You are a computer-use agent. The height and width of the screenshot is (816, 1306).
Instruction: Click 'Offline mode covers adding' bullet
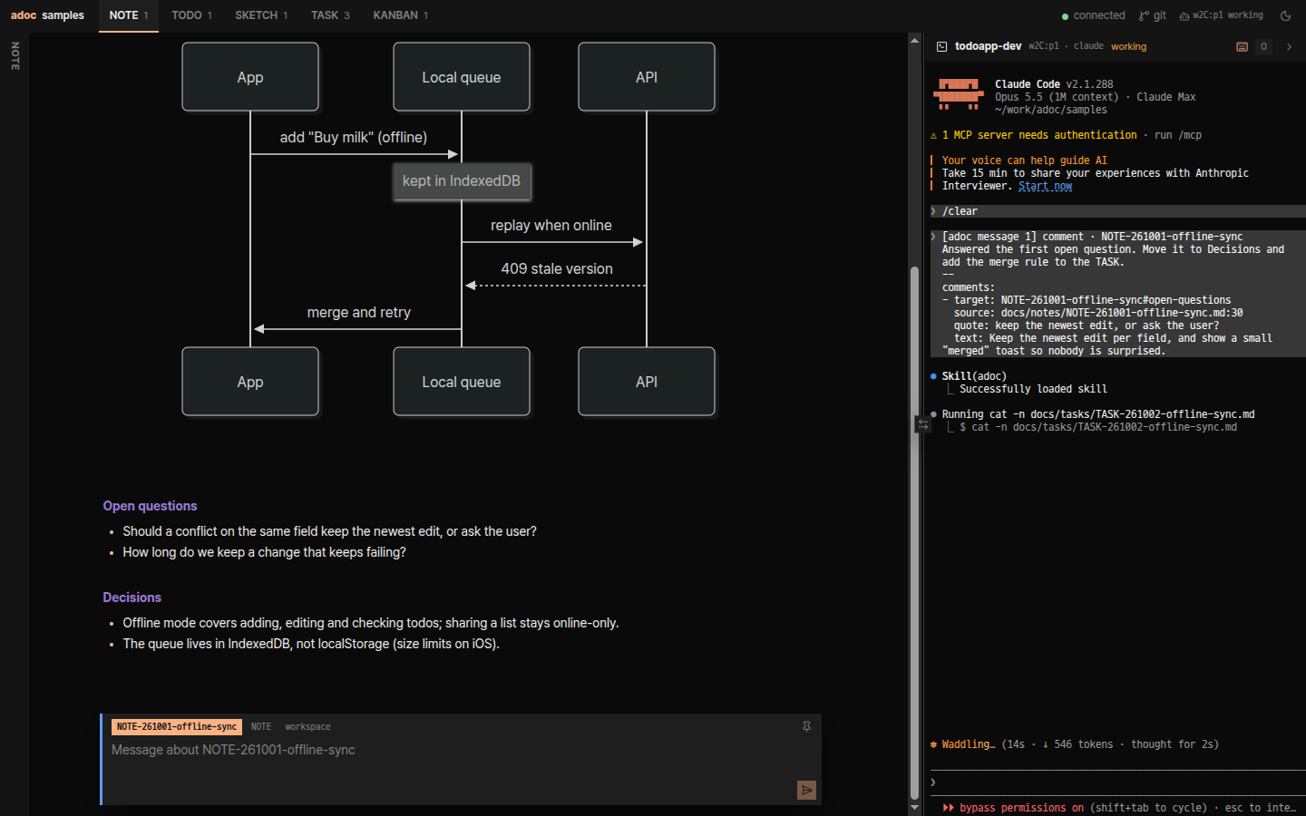pyautogui.click(x=371, y=623)
